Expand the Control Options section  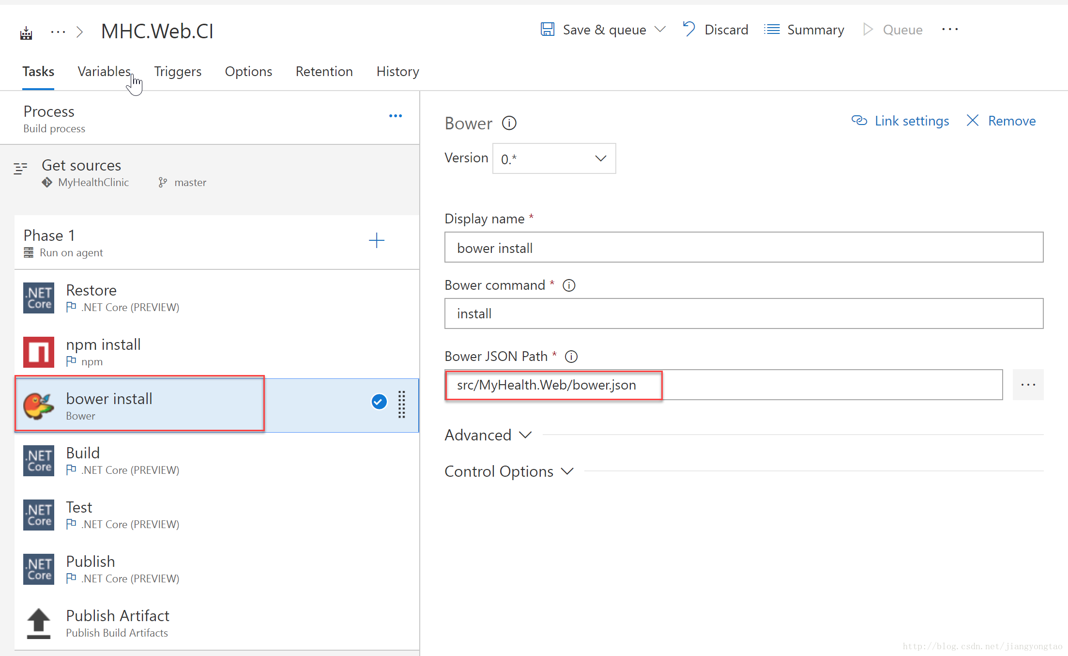coord(509,471)
